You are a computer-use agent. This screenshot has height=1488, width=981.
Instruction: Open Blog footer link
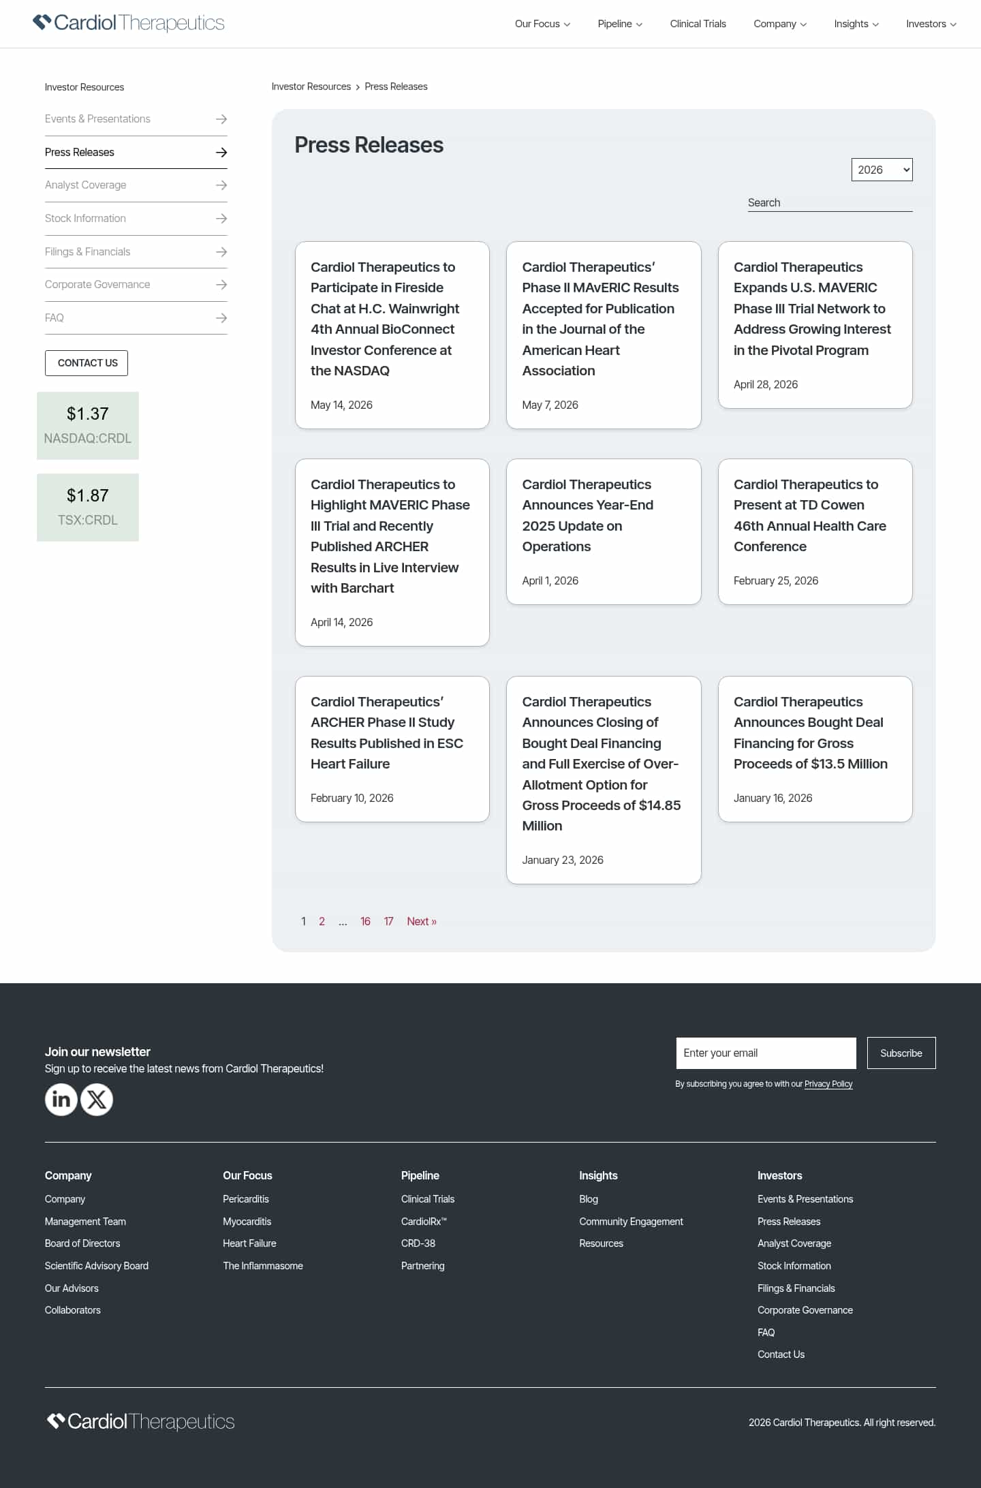pyautogui.click(x=589, y=1199)
